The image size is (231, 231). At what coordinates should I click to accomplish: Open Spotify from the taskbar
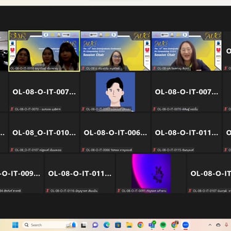pyautogui.click(x=163, y=225)
